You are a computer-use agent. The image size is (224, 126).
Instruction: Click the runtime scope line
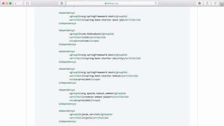[x=84, y=41]
